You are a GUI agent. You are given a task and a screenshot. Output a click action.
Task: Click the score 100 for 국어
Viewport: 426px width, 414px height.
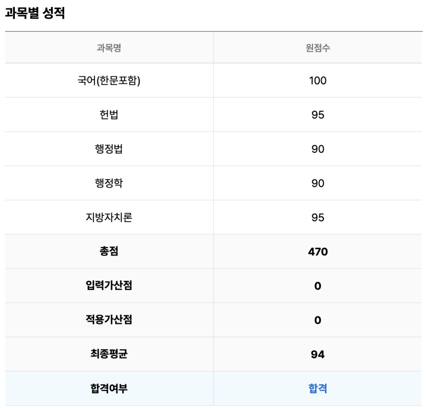point(318,80)
